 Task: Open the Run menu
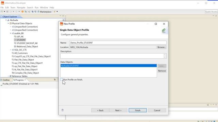point(36,7)
